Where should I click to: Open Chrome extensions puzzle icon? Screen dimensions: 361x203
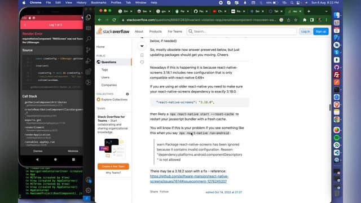click(x=305, y=20)
